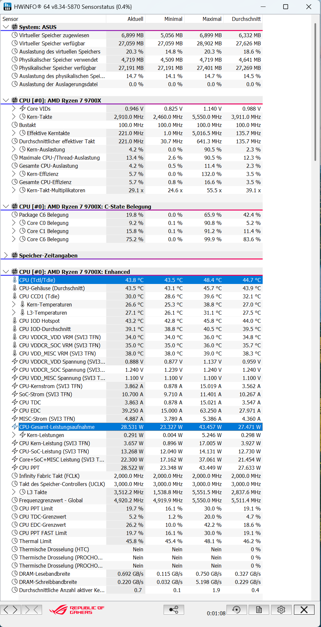Viewport: 321px width, 627px height.
Task: Collapse the C-State Belegung section
Action: 6,206
